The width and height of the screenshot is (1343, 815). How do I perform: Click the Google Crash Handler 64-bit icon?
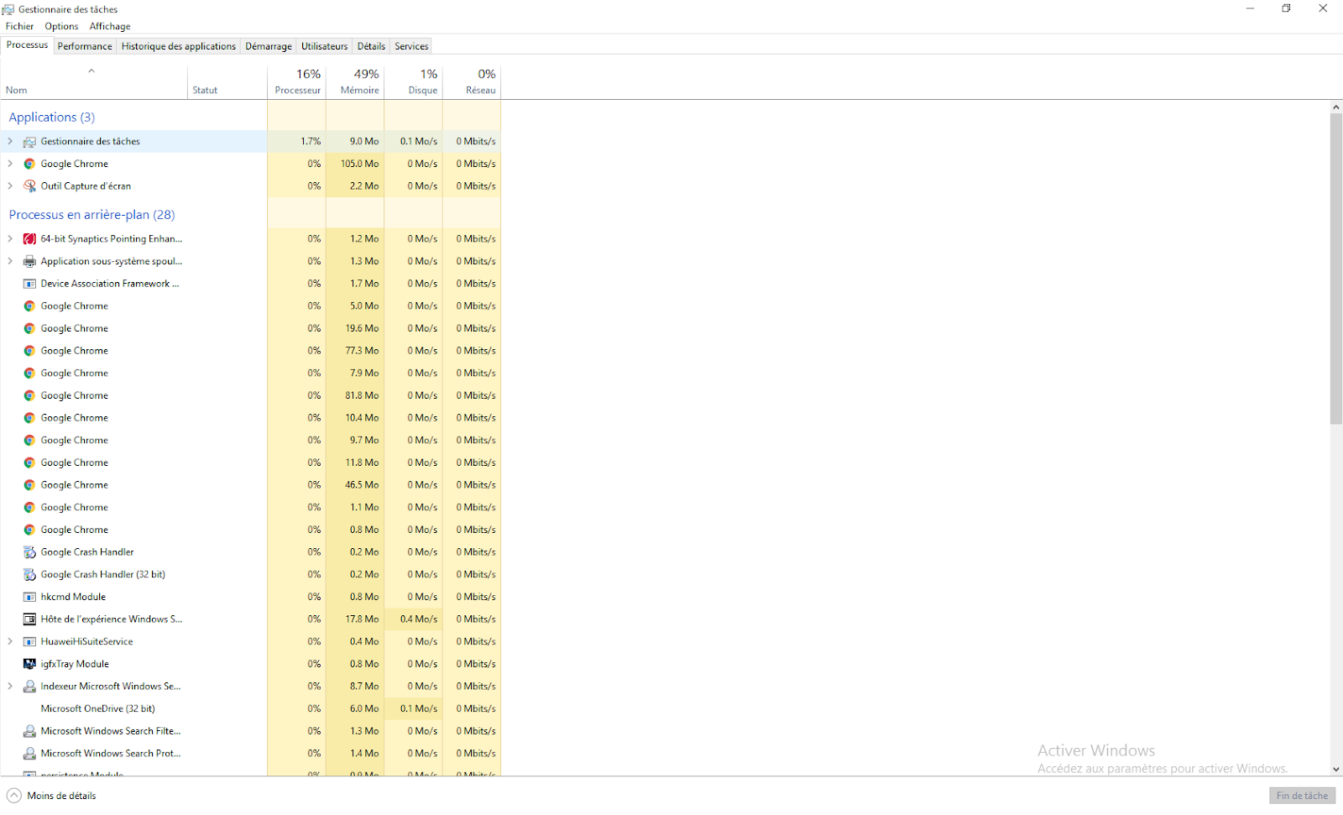(29, 552)
